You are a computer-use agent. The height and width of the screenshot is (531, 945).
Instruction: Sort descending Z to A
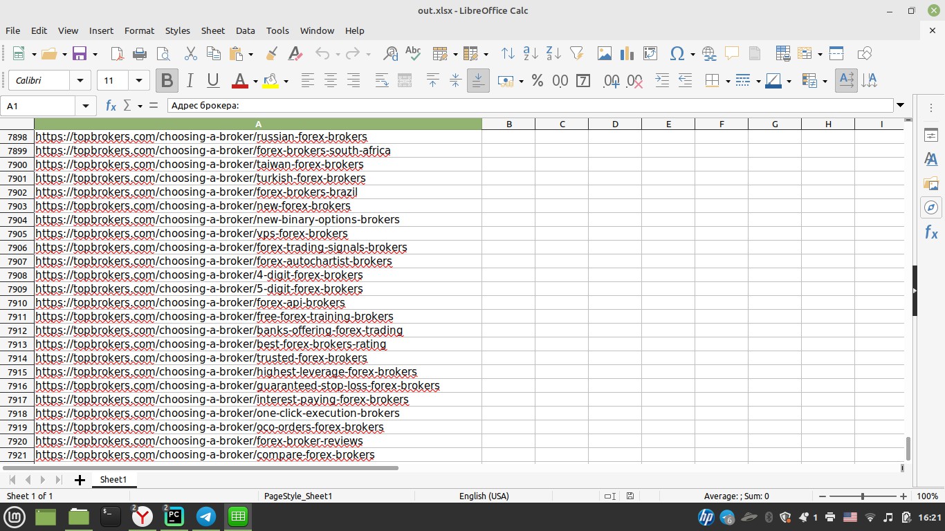553,54
